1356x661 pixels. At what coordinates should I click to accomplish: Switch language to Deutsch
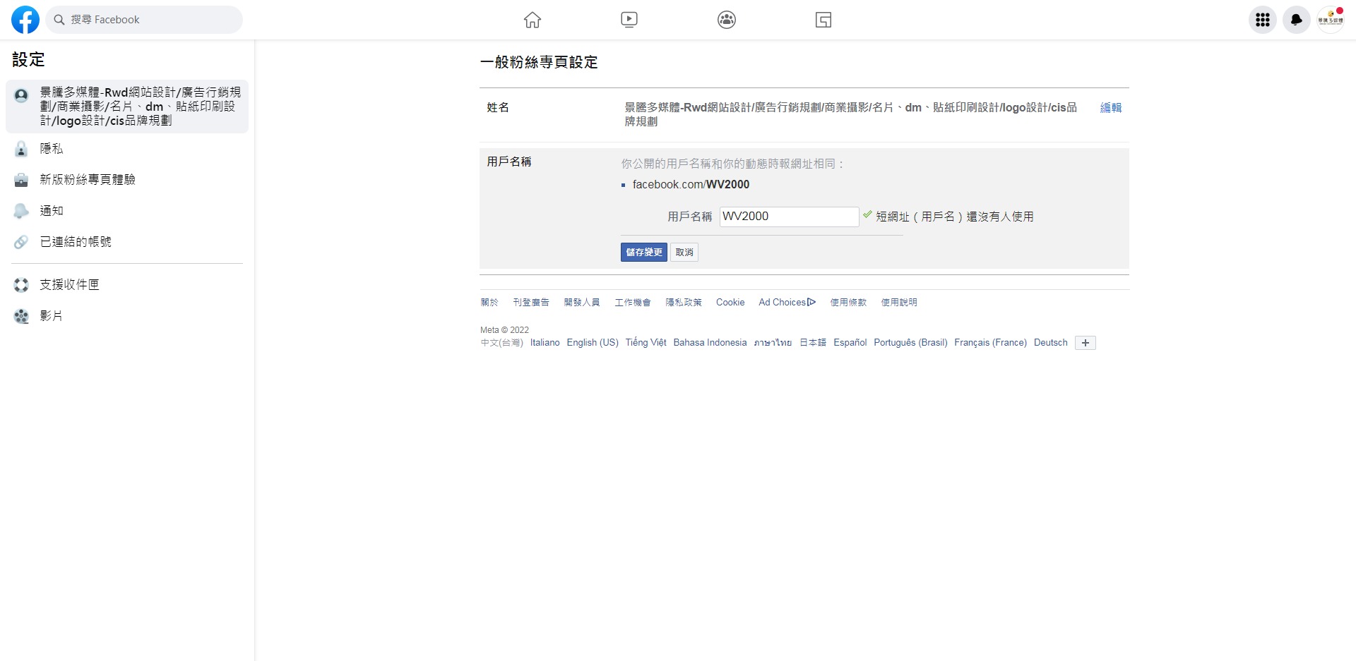[x=1050, y=343]
